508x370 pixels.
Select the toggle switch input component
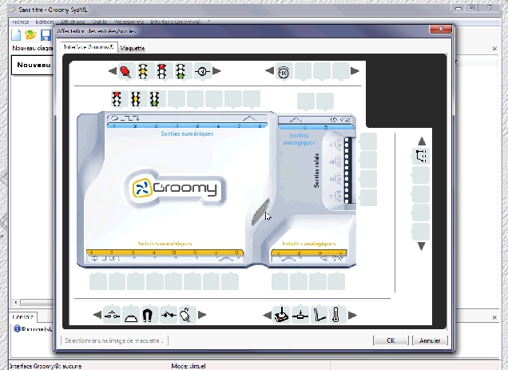click(169, 315)
